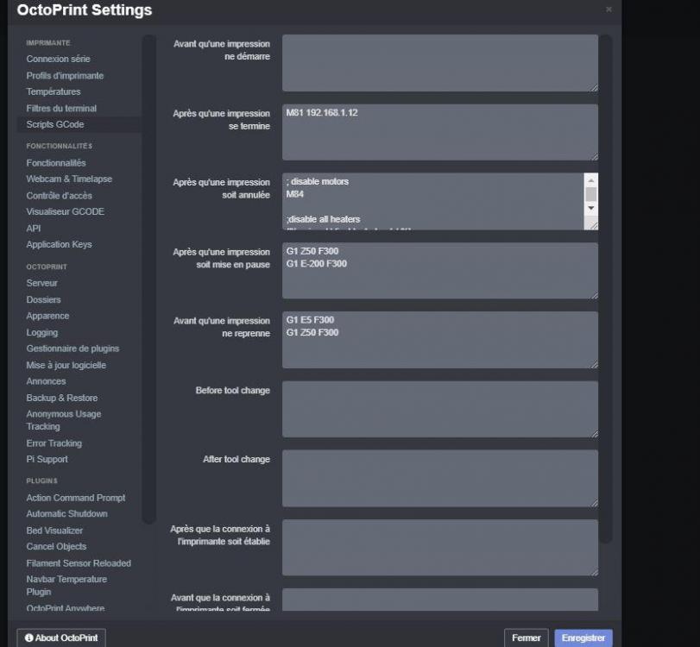Screen dimensions: 700x647
Task: Open Contrôle d'accès settings
Action: (x=59, y=196)
